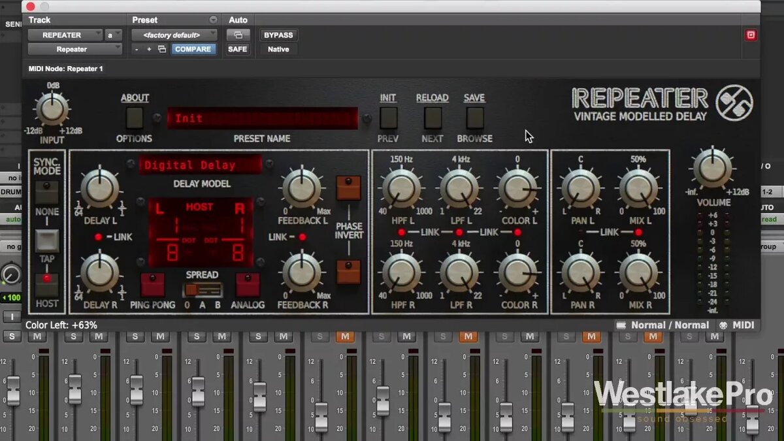This screenshot has width=784, height=441.
Task: Click the MIX R knob
Action: pyautogui.click(x=638, y=272)
